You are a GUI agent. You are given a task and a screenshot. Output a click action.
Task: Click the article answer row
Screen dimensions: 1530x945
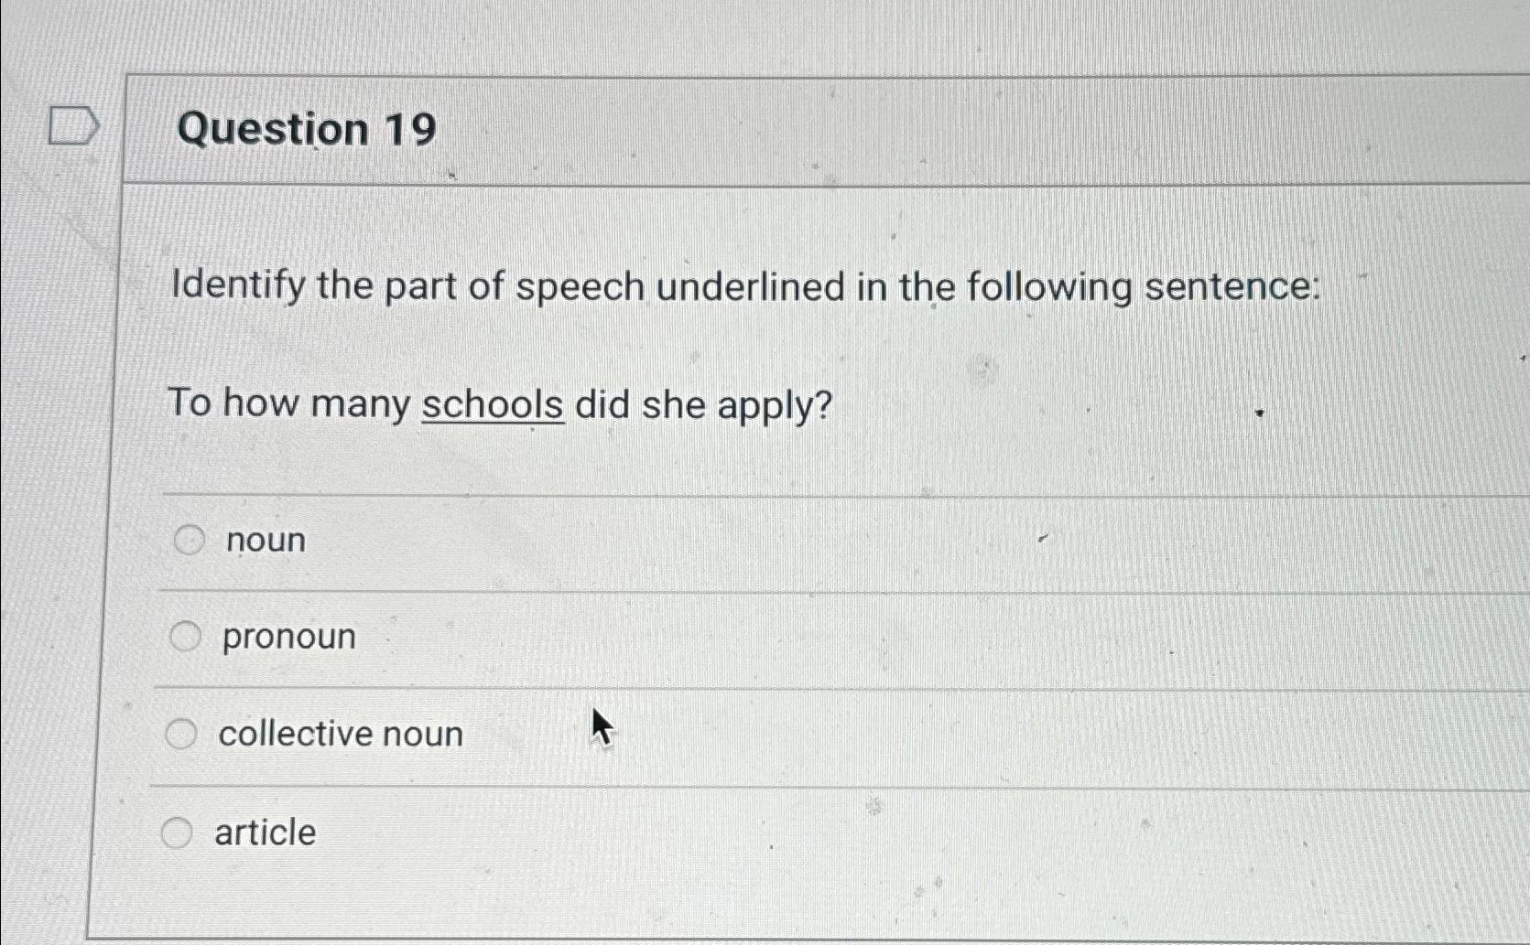coord(549,831)
